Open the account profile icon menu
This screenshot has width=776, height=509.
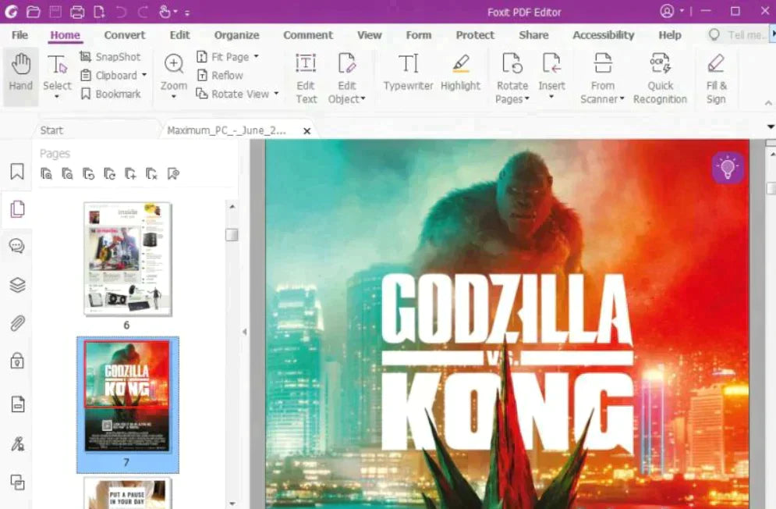(667, 12)
